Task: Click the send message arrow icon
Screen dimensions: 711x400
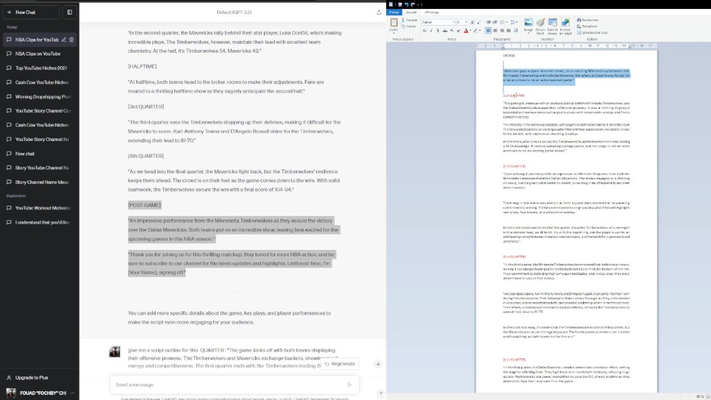Action: tap(349, 385)
